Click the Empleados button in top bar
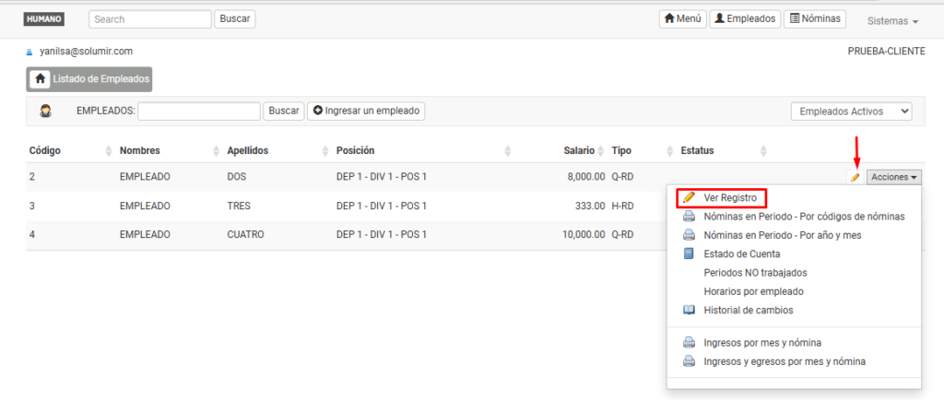 pos(745,19)
